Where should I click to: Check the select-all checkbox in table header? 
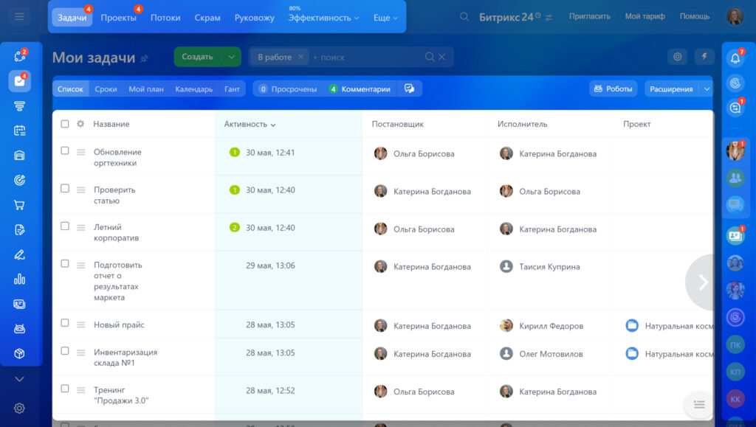click(65, 124)
